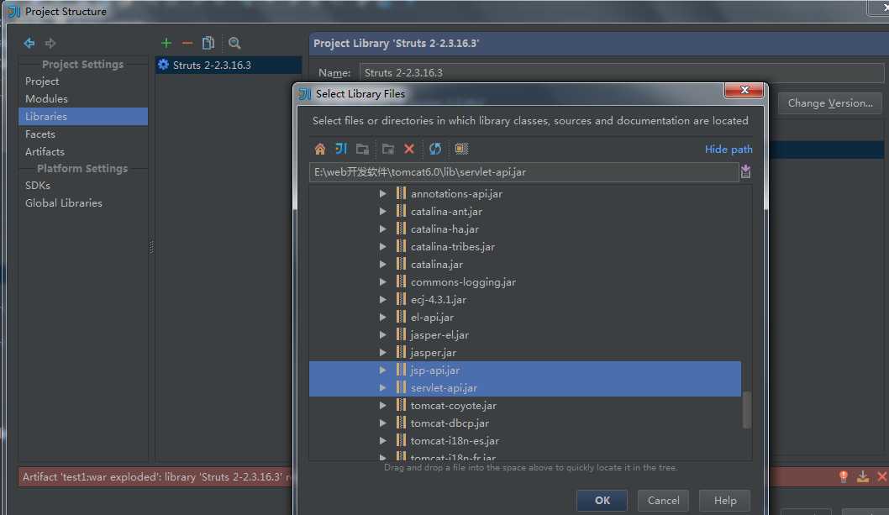Click the find usages magnifier icon
The height and width of the screenshot is (515, 889).
tap(234, 43)
